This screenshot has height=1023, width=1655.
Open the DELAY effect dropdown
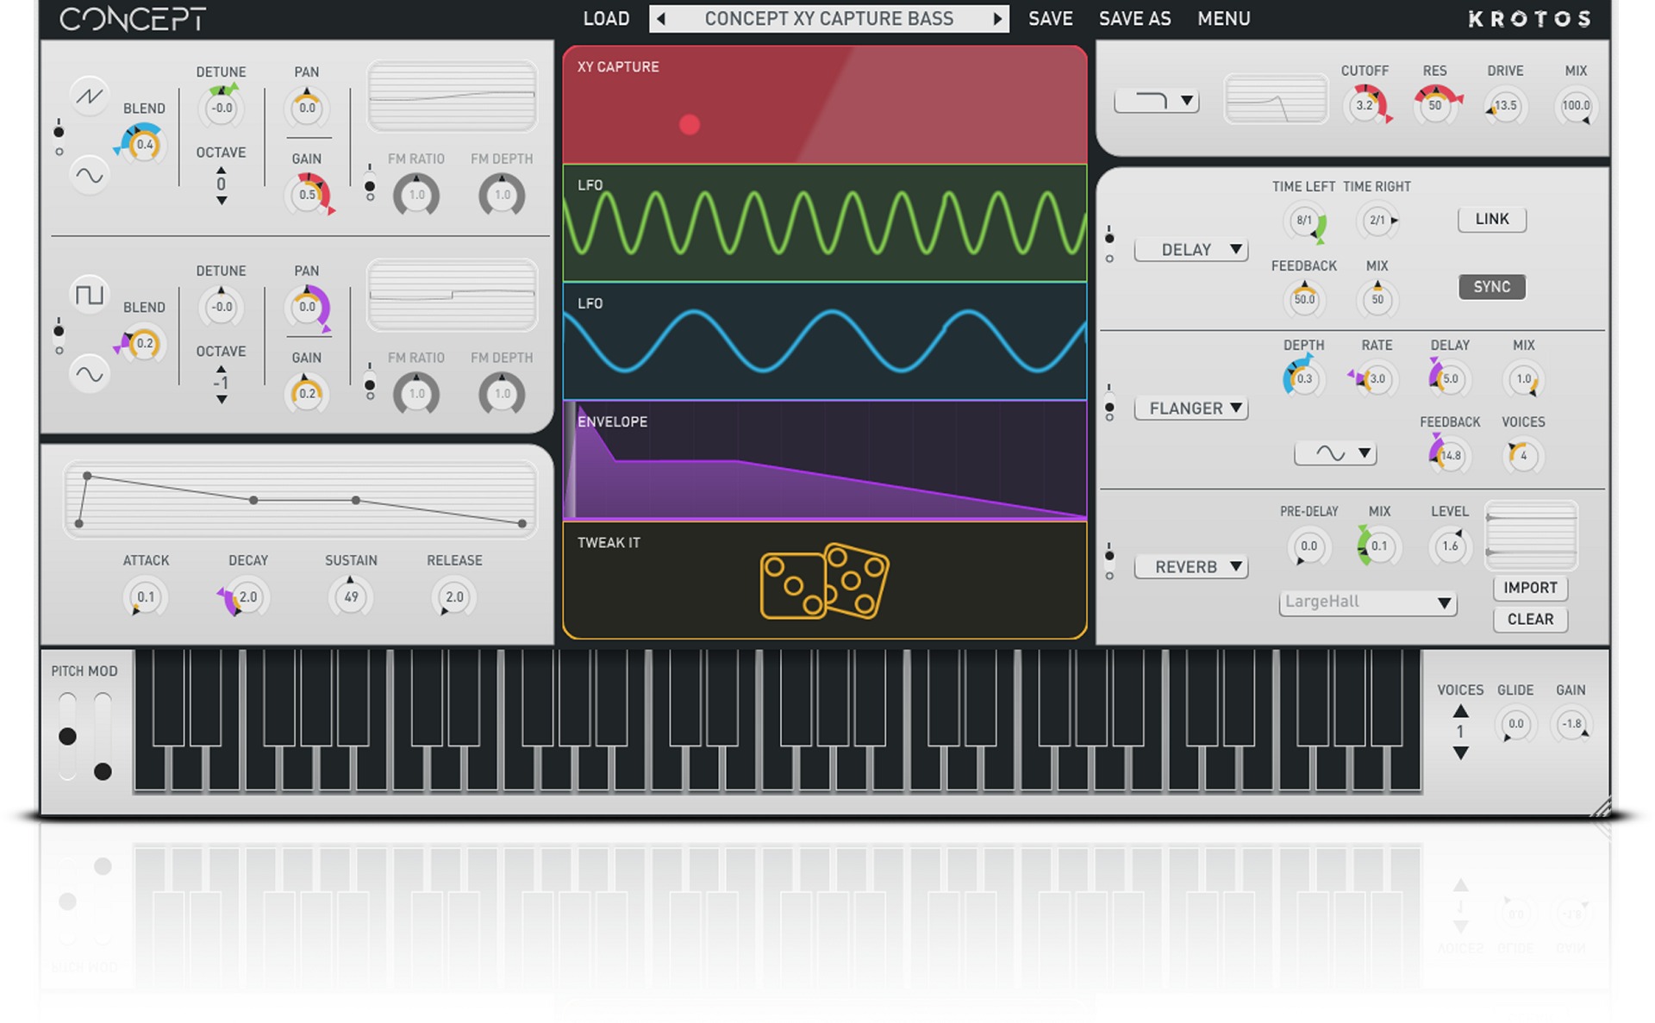pyautogui.click(x=1191, y=250)
